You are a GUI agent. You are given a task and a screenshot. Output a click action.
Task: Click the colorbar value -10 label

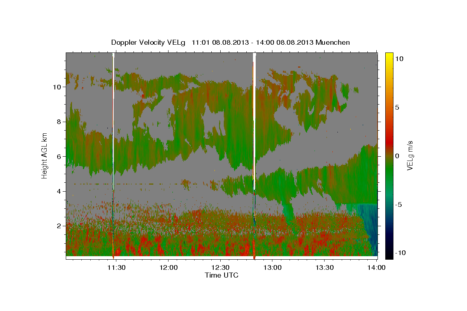pos(401,253)
